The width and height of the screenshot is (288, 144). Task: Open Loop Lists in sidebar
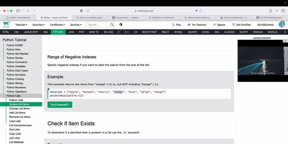[x=15, y=121]
